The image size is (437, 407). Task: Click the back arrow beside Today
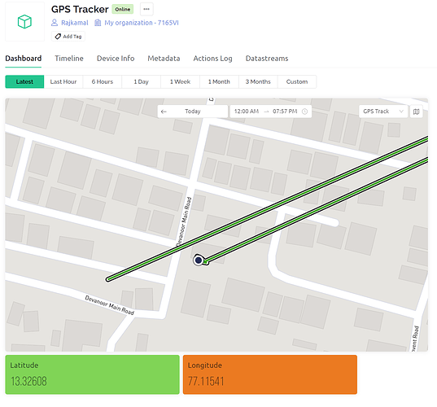pos(164,112)
